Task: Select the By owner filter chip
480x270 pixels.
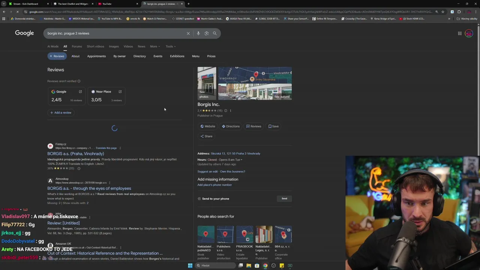Action: (x=120, y=56)
